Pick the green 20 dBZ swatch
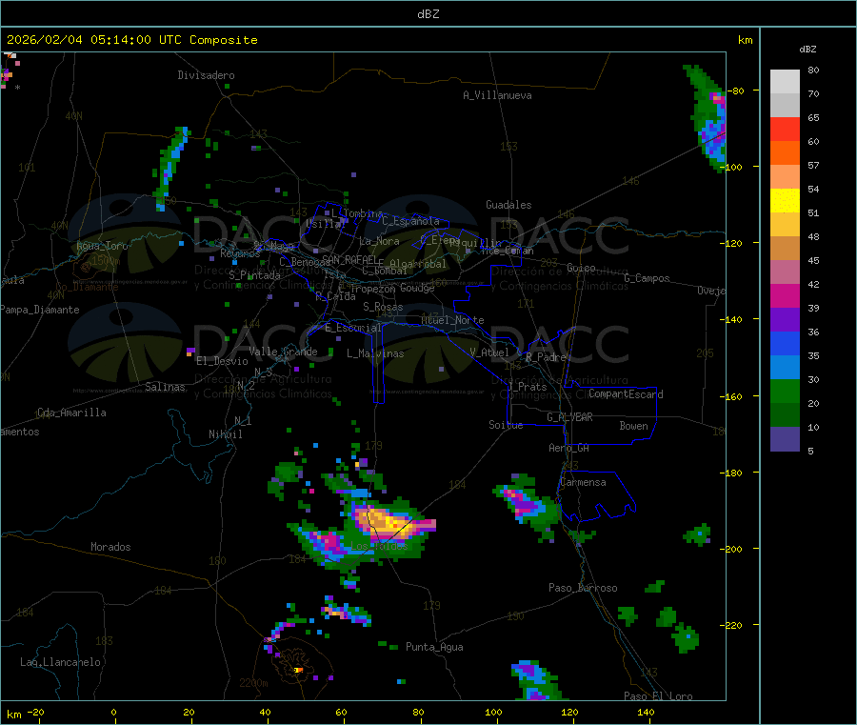Image resolution: width=857 pixels, height=725 pixels. [785, 391]
